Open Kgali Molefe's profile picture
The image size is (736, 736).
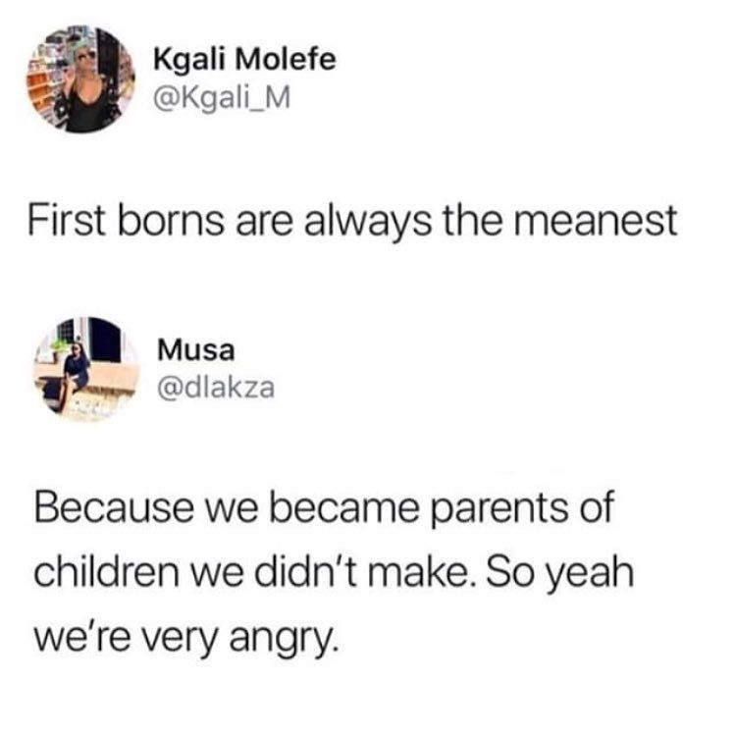[80, 79]
